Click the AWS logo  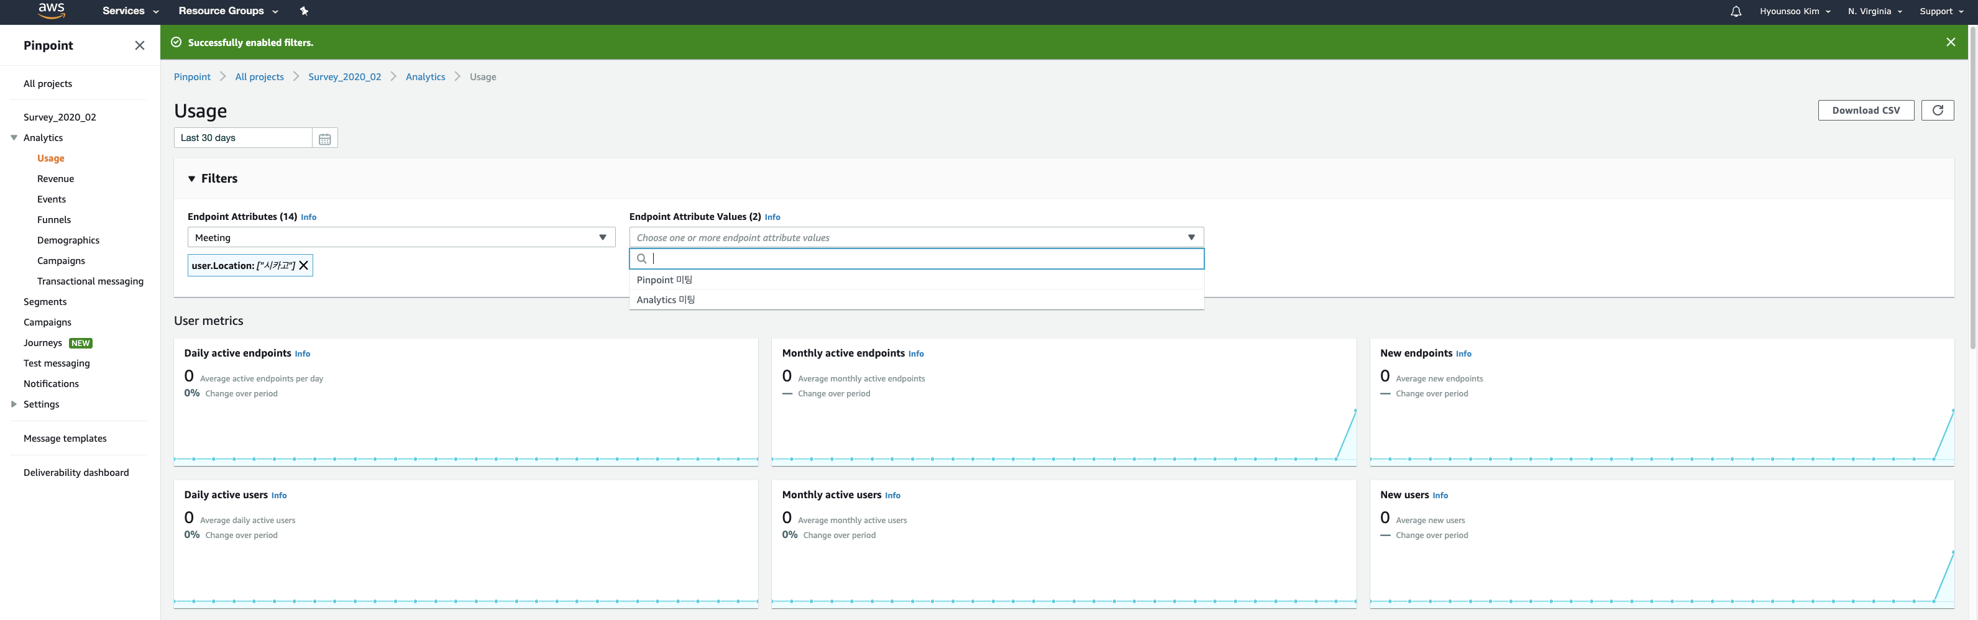point(52,11)
